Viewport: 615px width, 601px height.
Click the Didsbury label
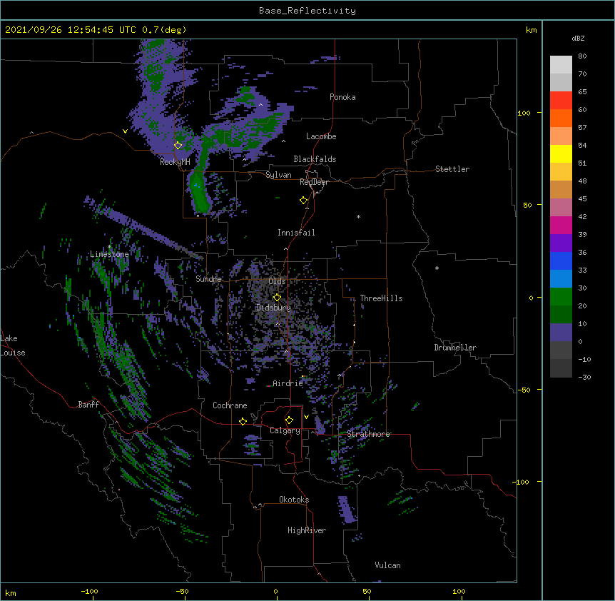point(273,308)
